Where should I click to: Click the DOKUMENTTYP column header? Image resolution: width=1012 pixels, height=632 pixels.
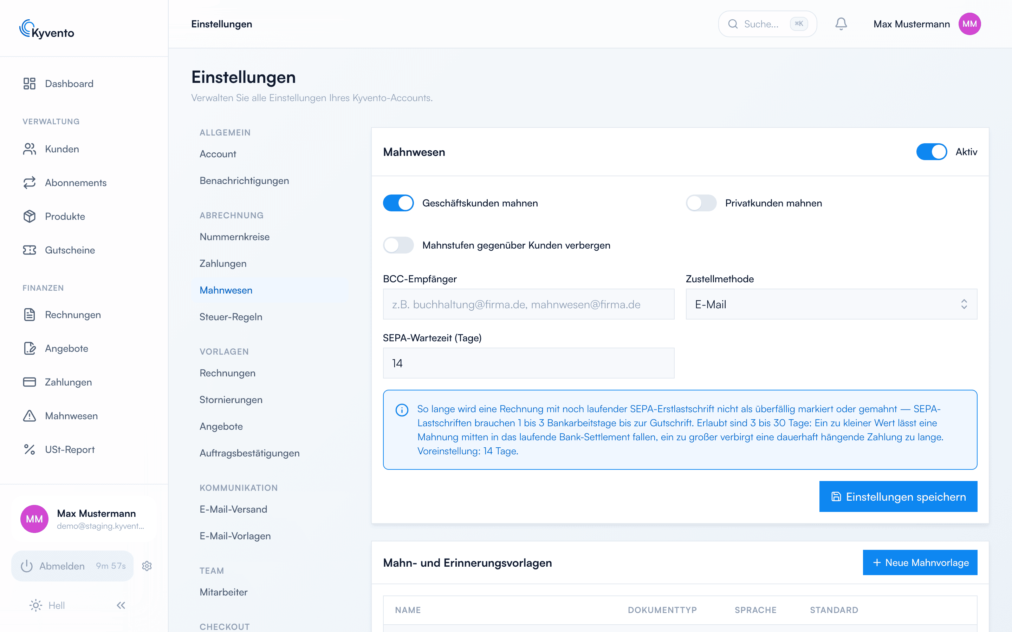(662, 610)
